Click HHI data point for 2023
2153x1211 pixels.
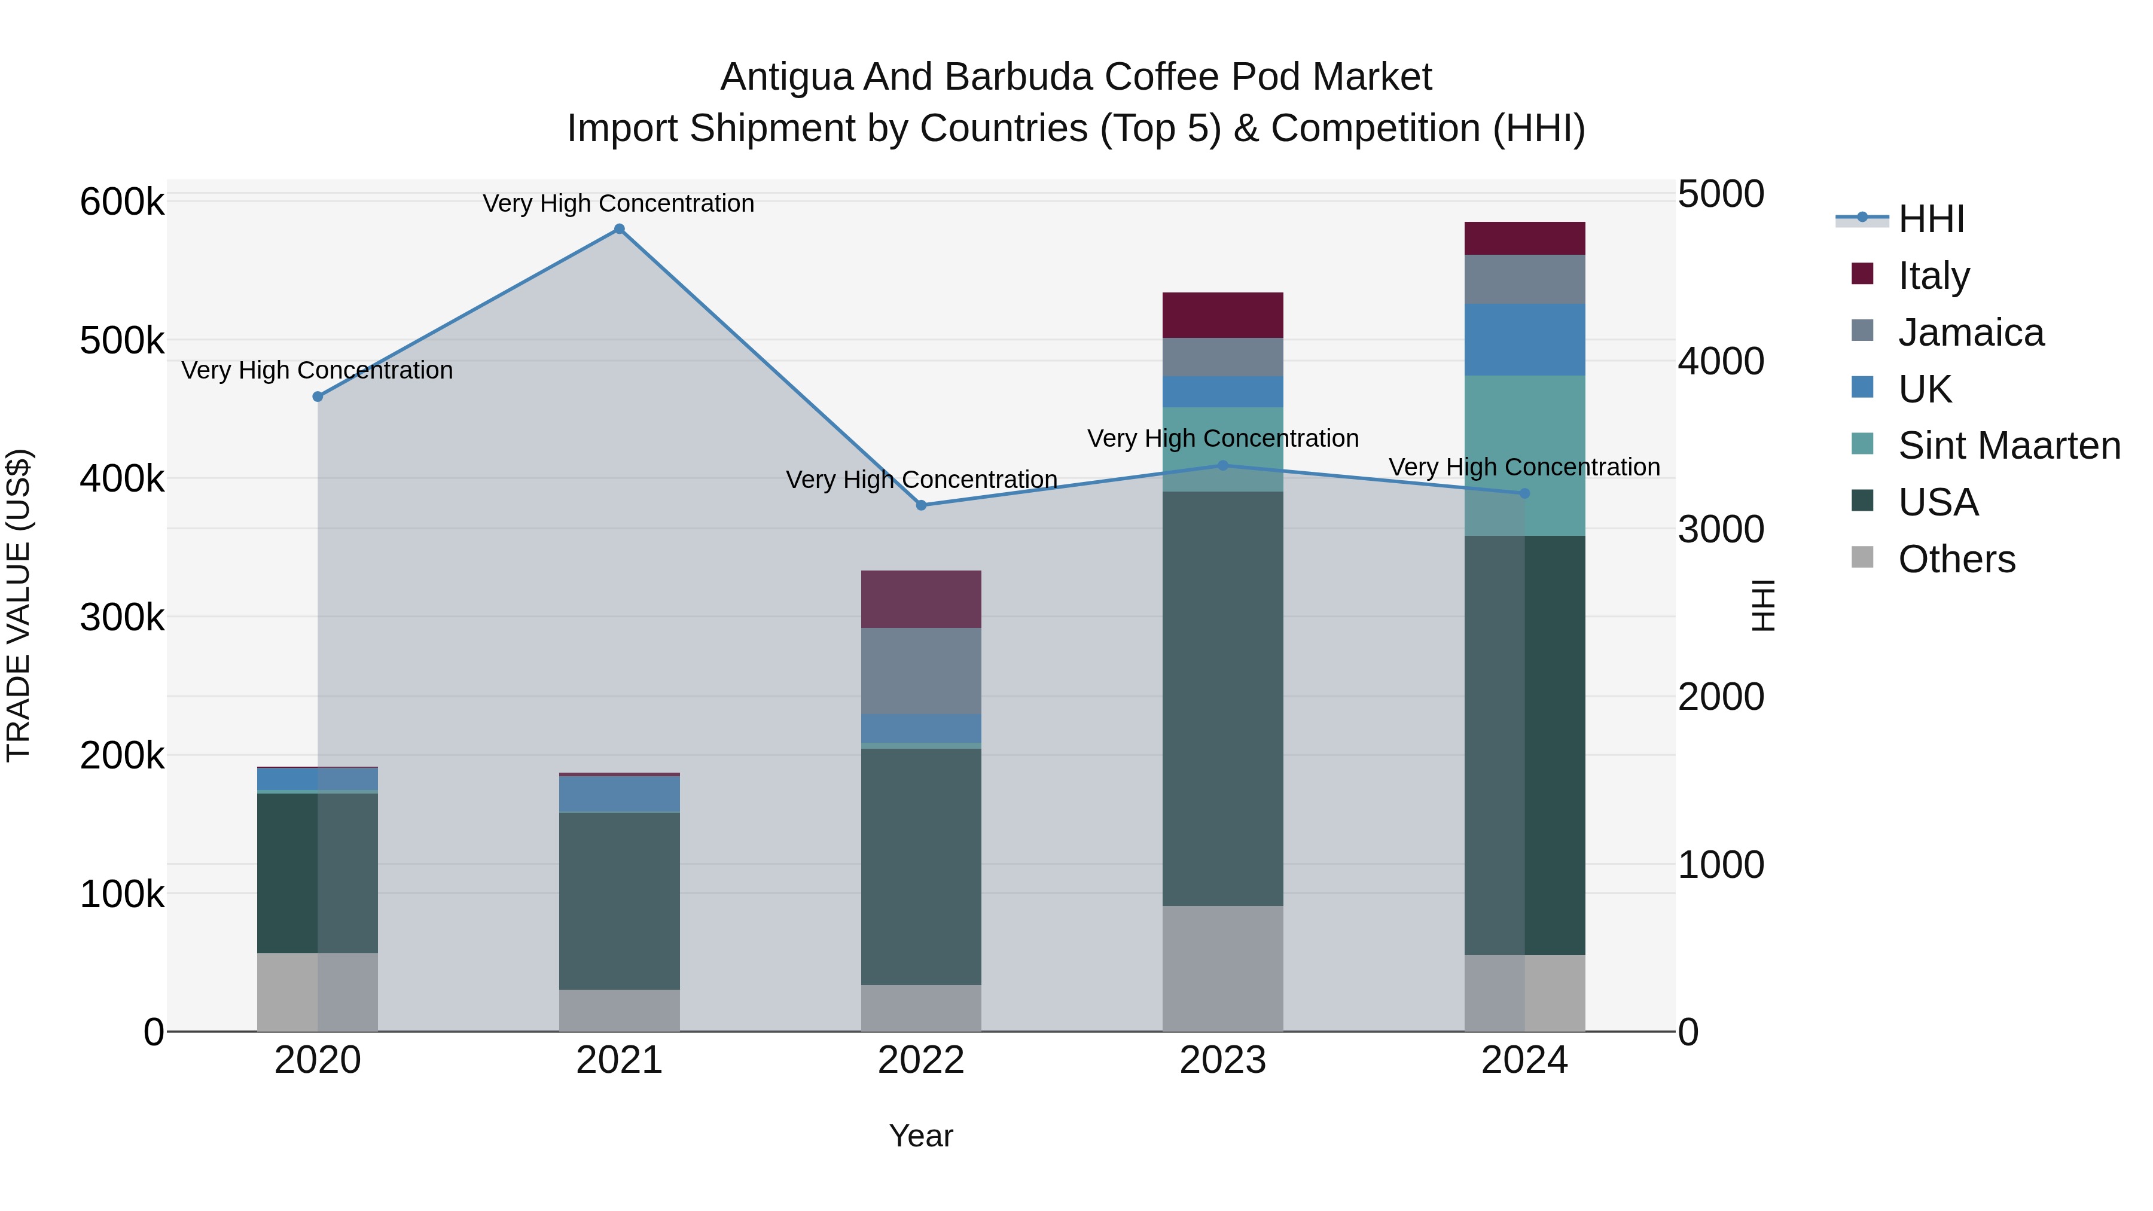coord(1223,465)
